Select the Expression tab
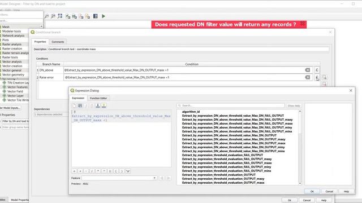Viewport: 362px width, 203px height. tap(78, 98)
